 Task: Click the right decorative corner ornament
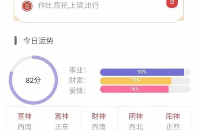point(180,17)
